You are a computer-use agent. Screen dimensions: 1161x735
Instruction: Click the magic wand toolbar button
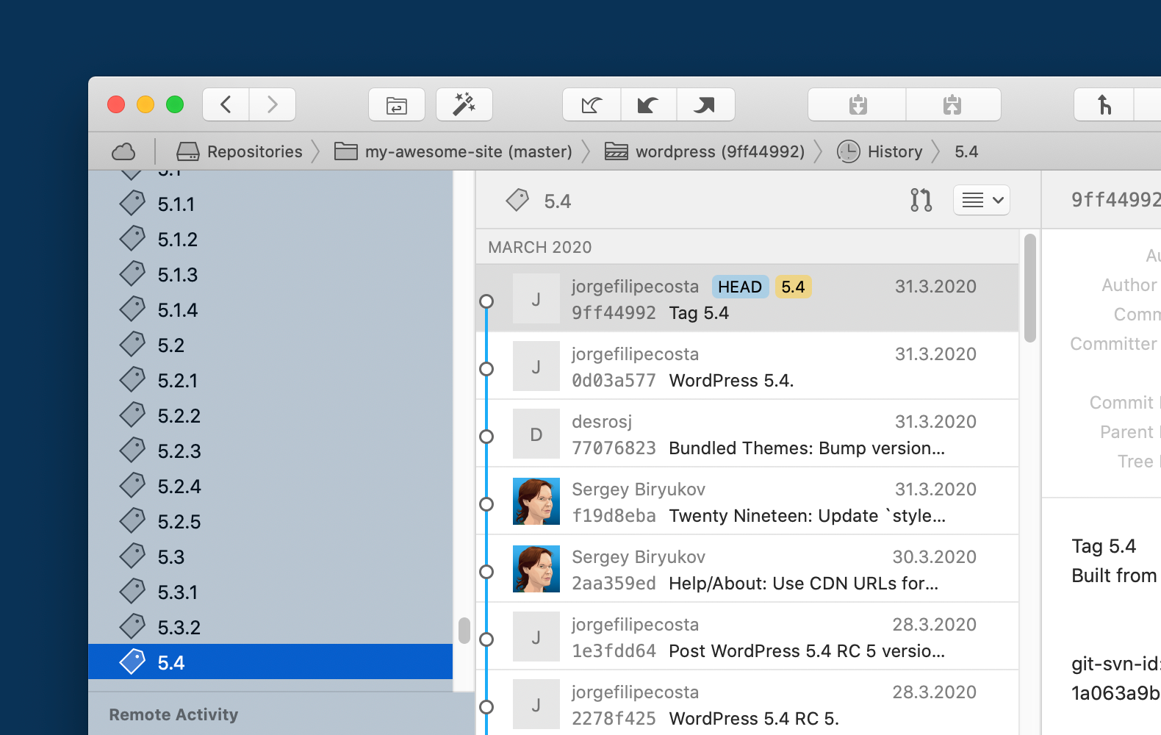(x=464, y=105)
